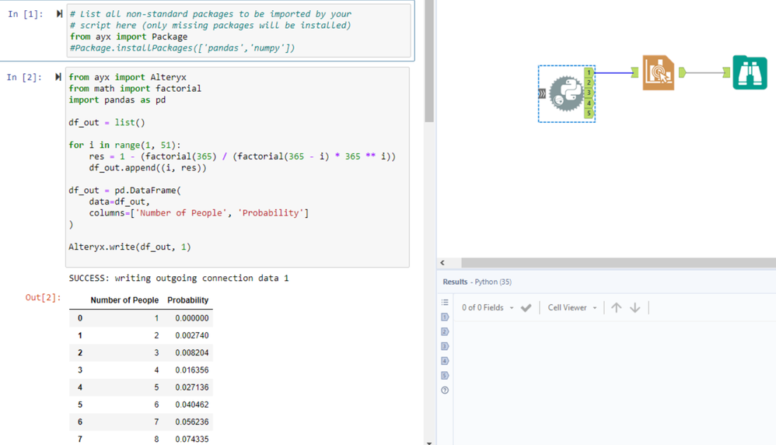Click the Python tool input anchor
Viewport: 776px width, 445px height.
point(543,93)
